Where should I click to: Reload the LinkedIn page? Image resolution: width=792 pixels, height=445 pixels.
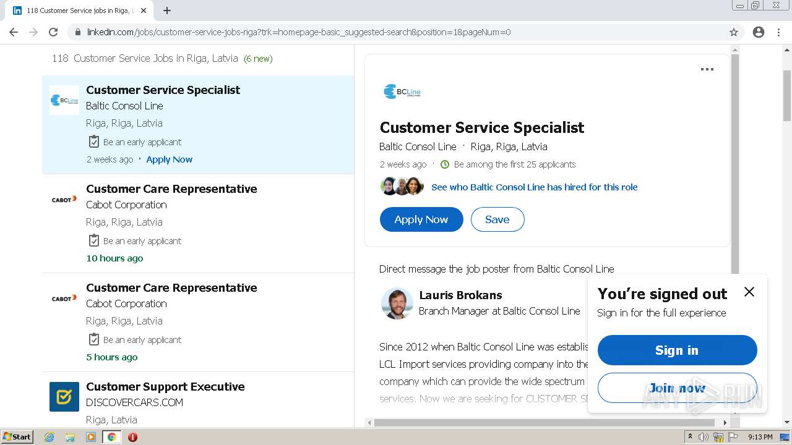53,32
